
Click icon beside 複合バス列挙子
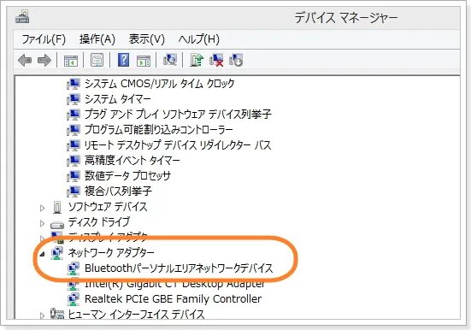[74, 192]
